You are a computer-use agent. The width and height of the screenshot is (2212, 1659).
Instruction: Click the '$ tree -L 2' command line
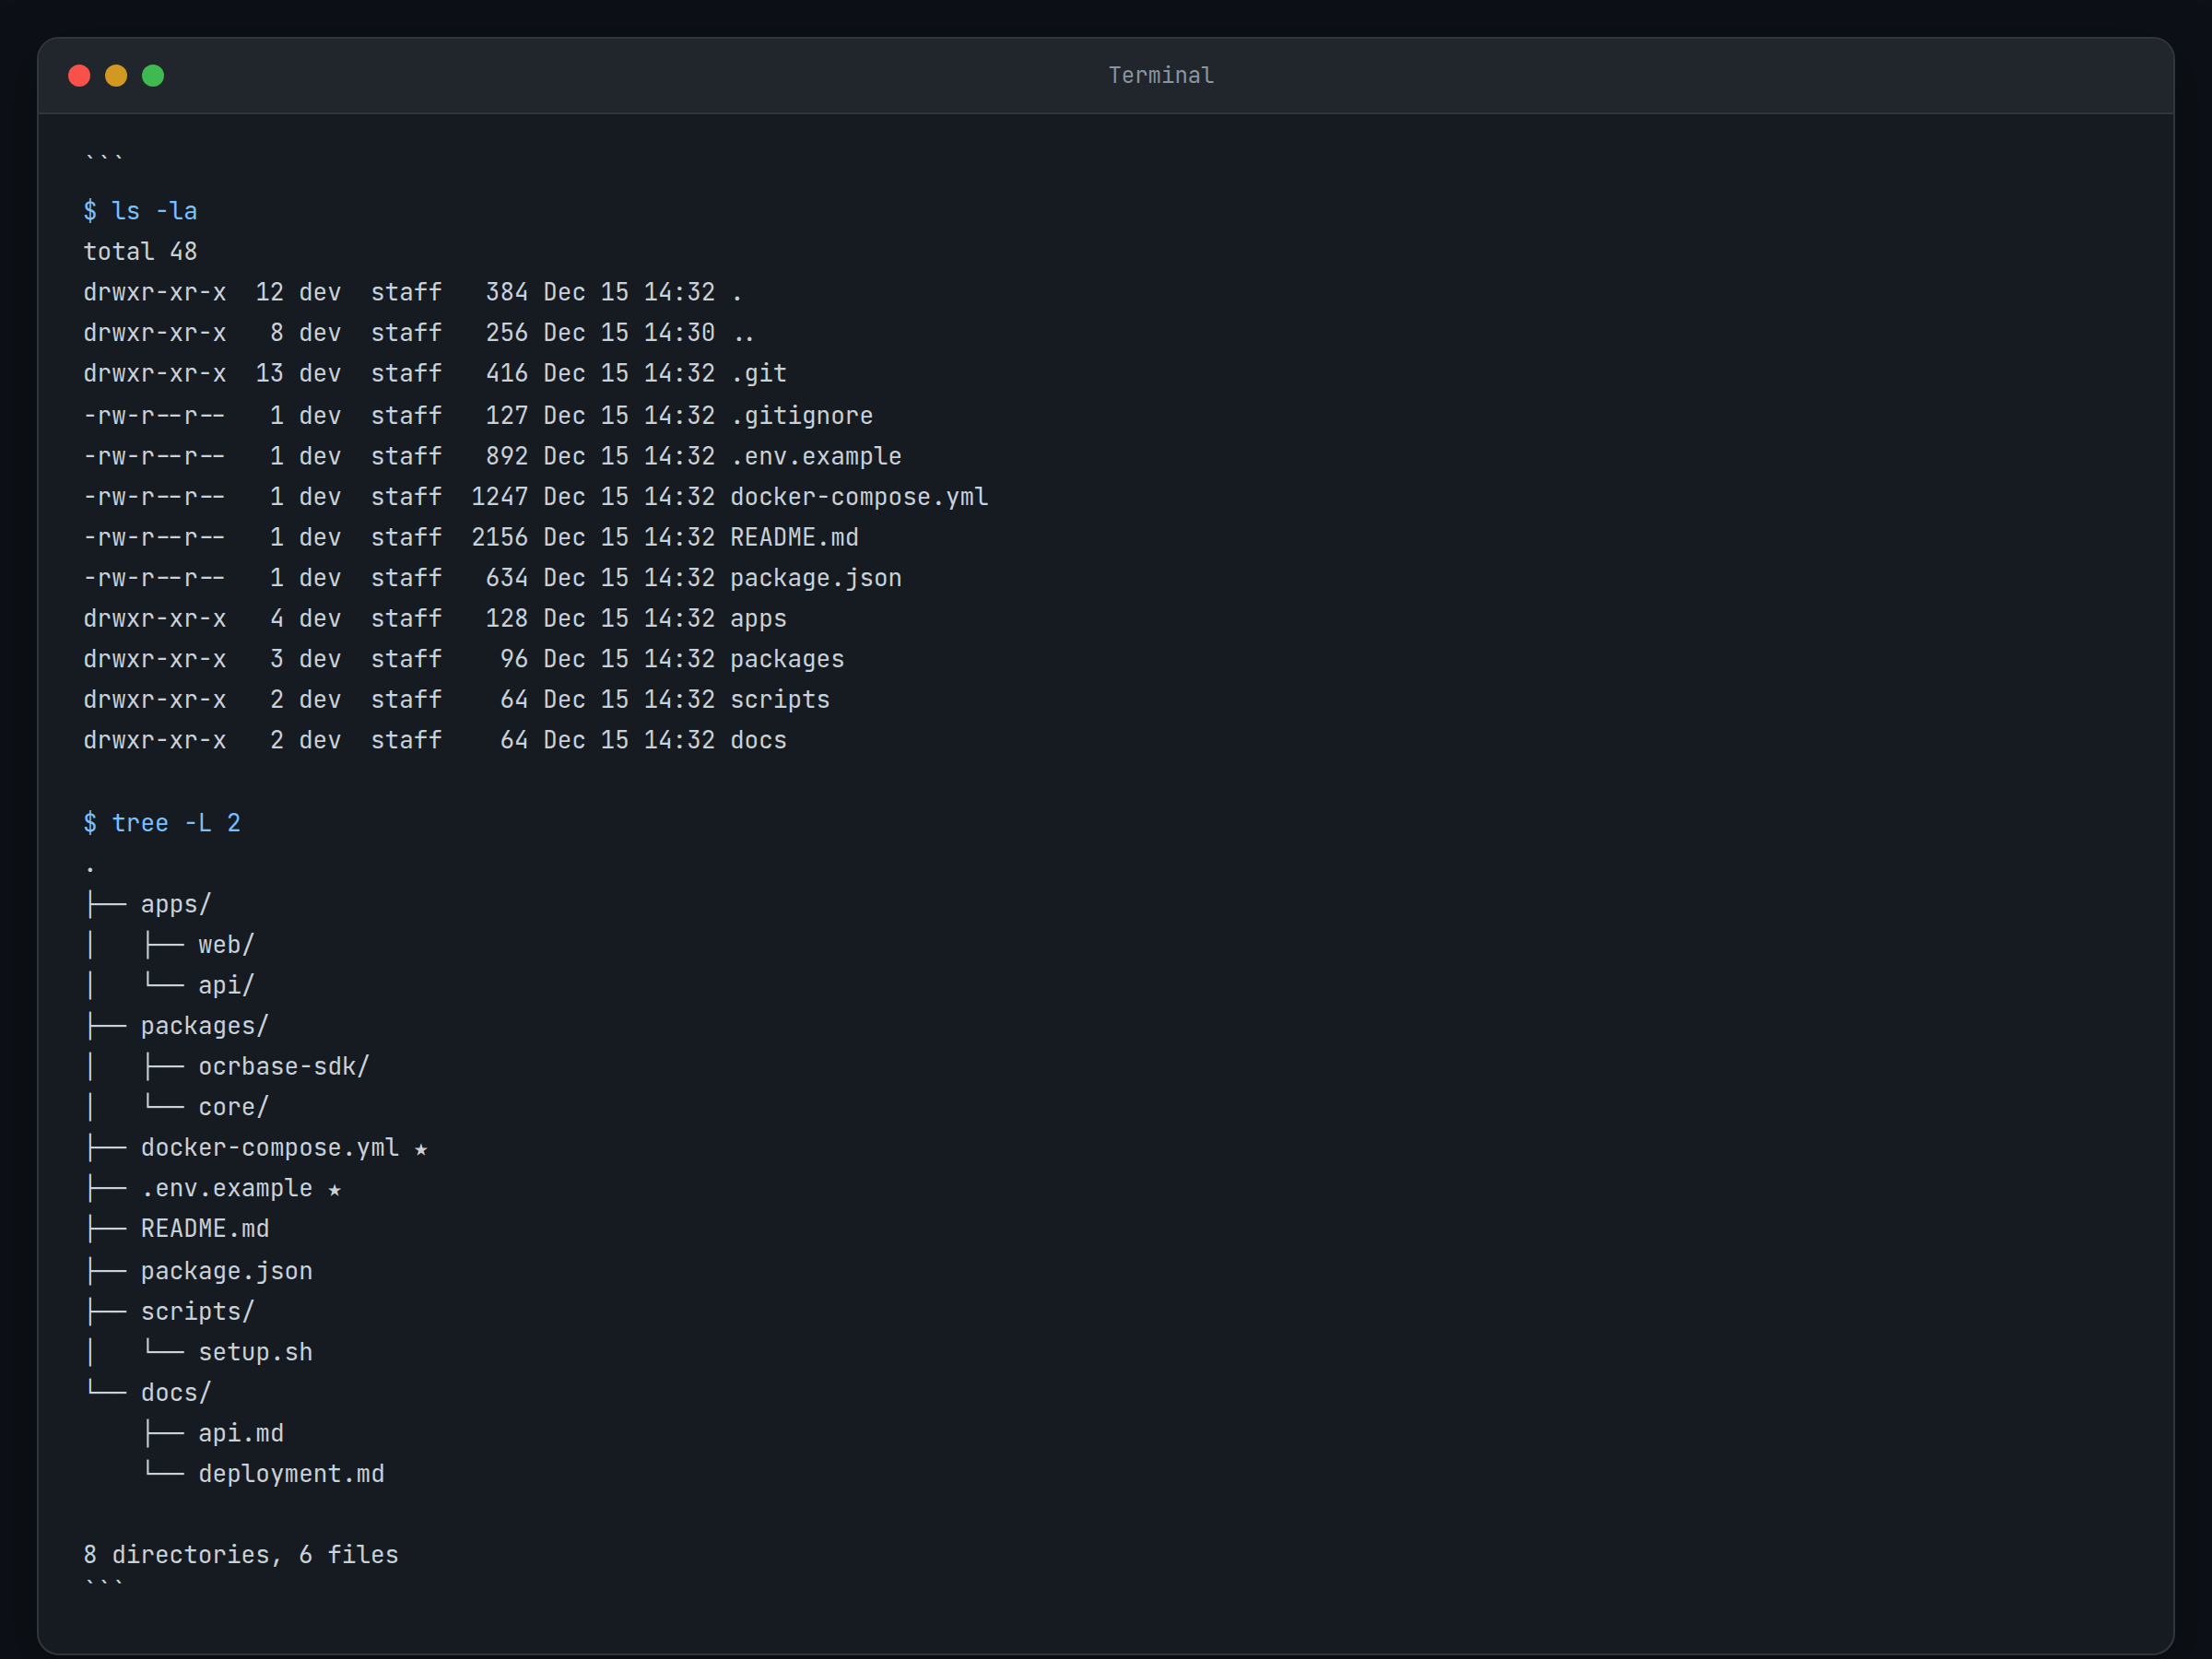tap(162, 824)
